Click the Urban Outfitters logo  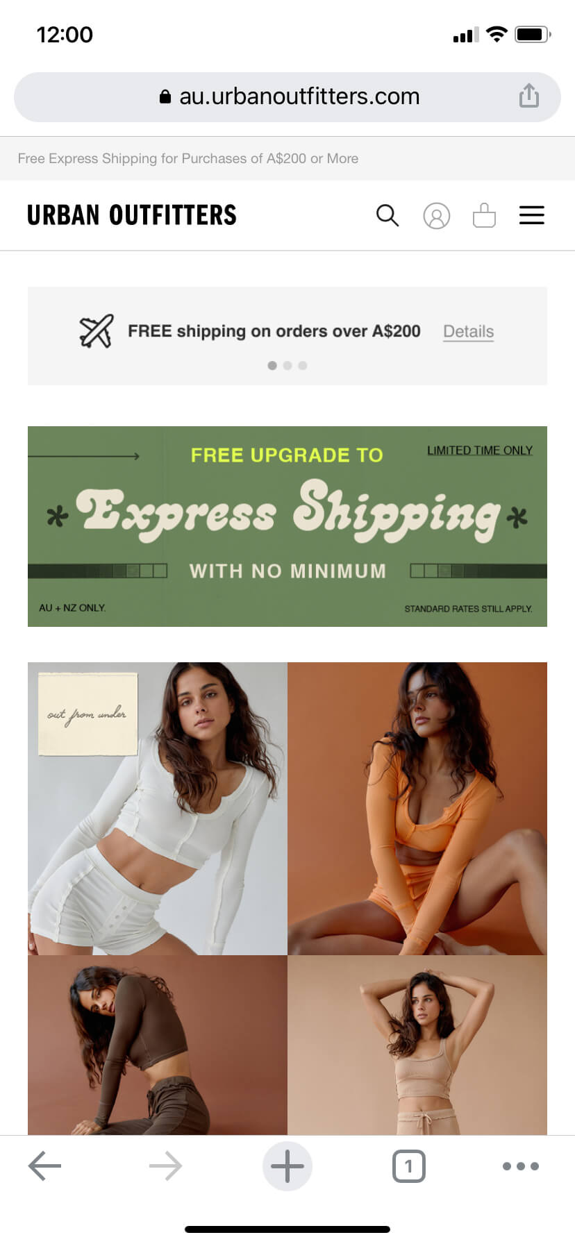(x=132, y=215)
